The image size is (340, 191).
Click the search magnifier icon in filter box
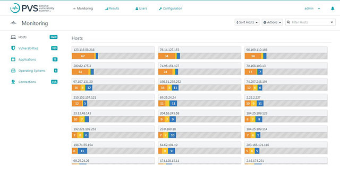click(288, 22)
